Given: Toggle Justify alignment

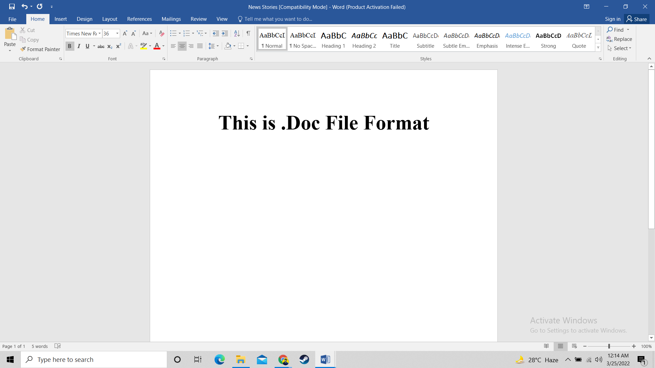Looking at the screenshot, I should [200, 46].
